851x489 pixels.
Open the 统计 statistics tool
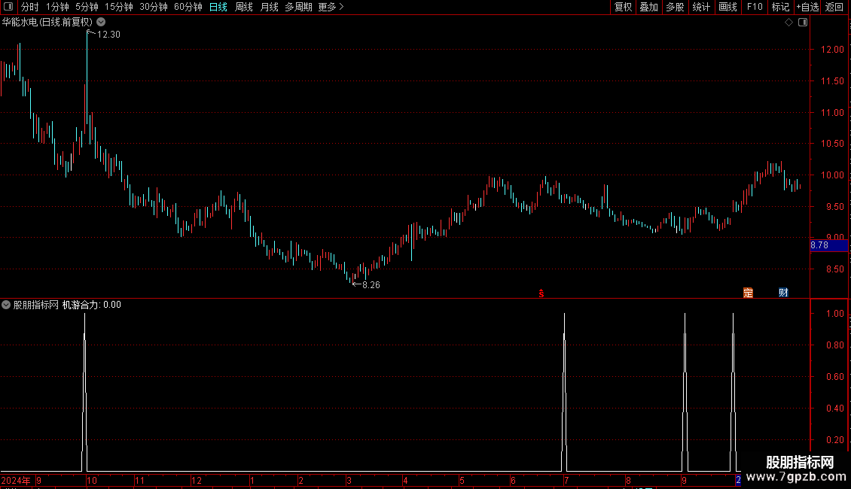(x=700, y=7)
